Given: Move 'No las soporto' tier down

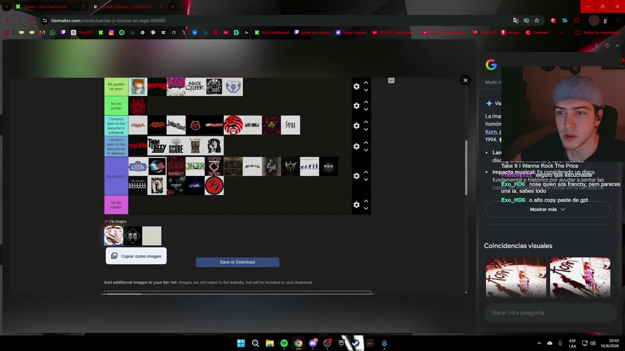Looking at the screenshot, I should [x=366, y=209].
